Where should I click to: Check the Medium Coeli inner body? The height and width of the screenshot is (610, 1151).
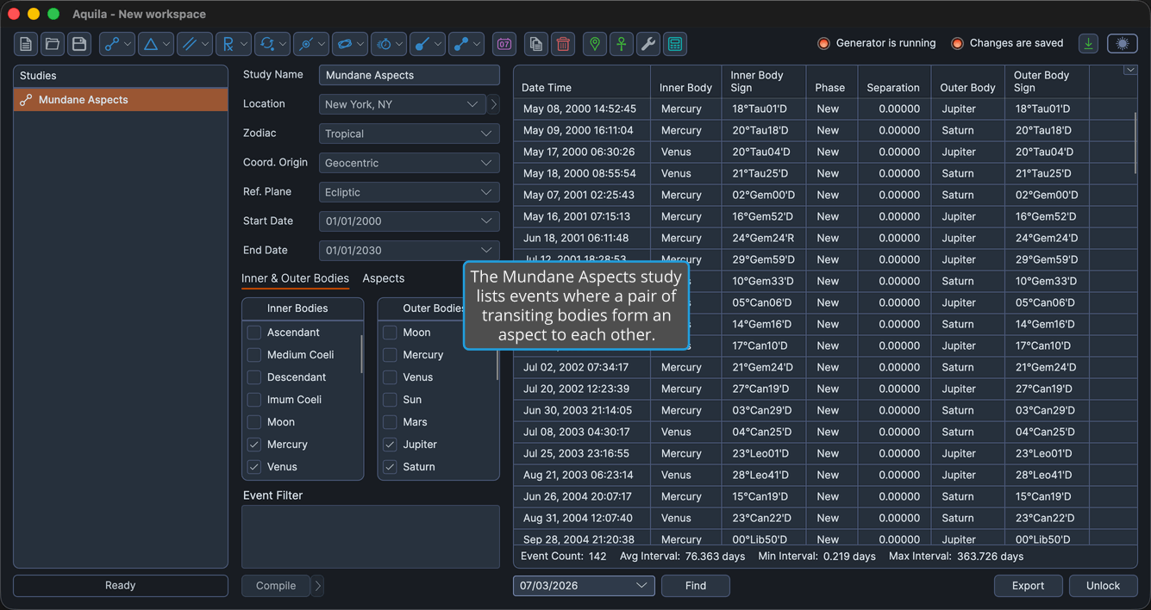click(254, 355)
